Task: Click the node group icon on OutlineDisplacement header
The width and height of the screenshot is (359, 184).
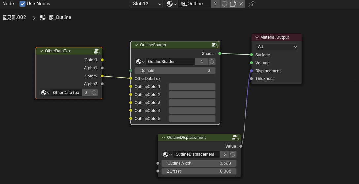Action: pyautogui.click(x=236, y=138)
